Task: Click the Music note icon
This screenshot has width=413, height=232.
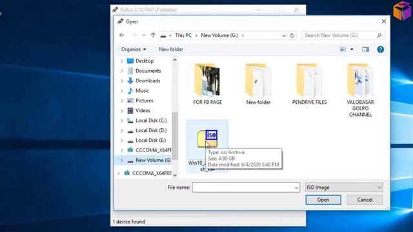Action: pyautogui.click(x=130, y=91)
